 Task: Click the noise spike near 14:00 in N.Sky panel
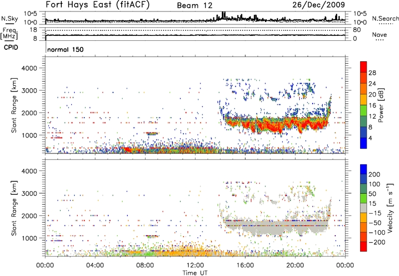223,15
